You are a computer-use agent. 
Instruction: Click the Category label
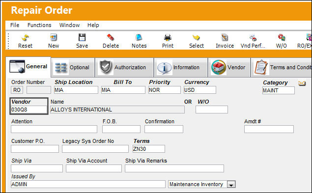click(275, 83)
